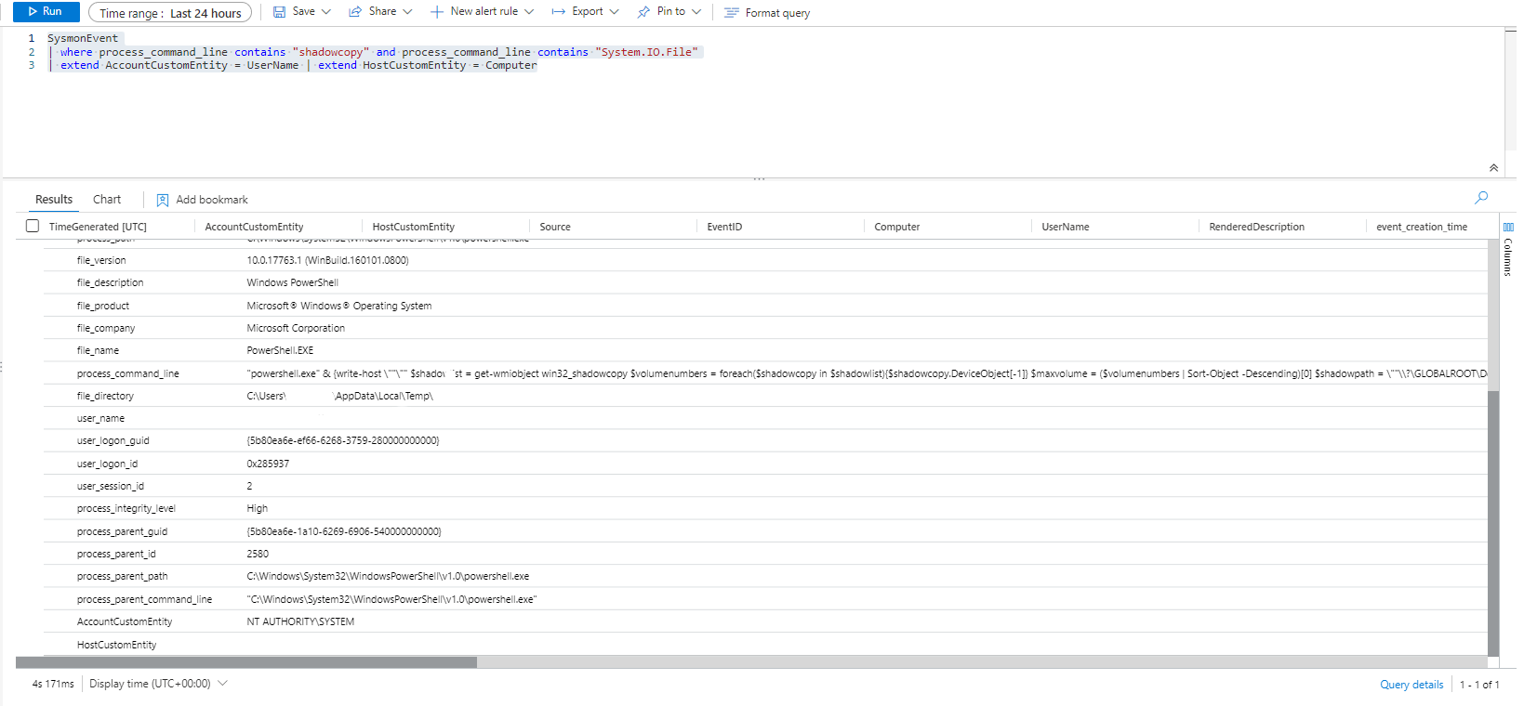
Task: Click the Save disk icon
Action: click(279, 12)
